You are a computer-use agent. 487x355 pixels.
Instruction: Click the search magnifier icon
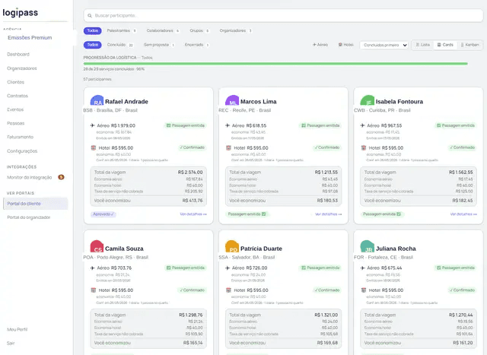pos(90,15)
